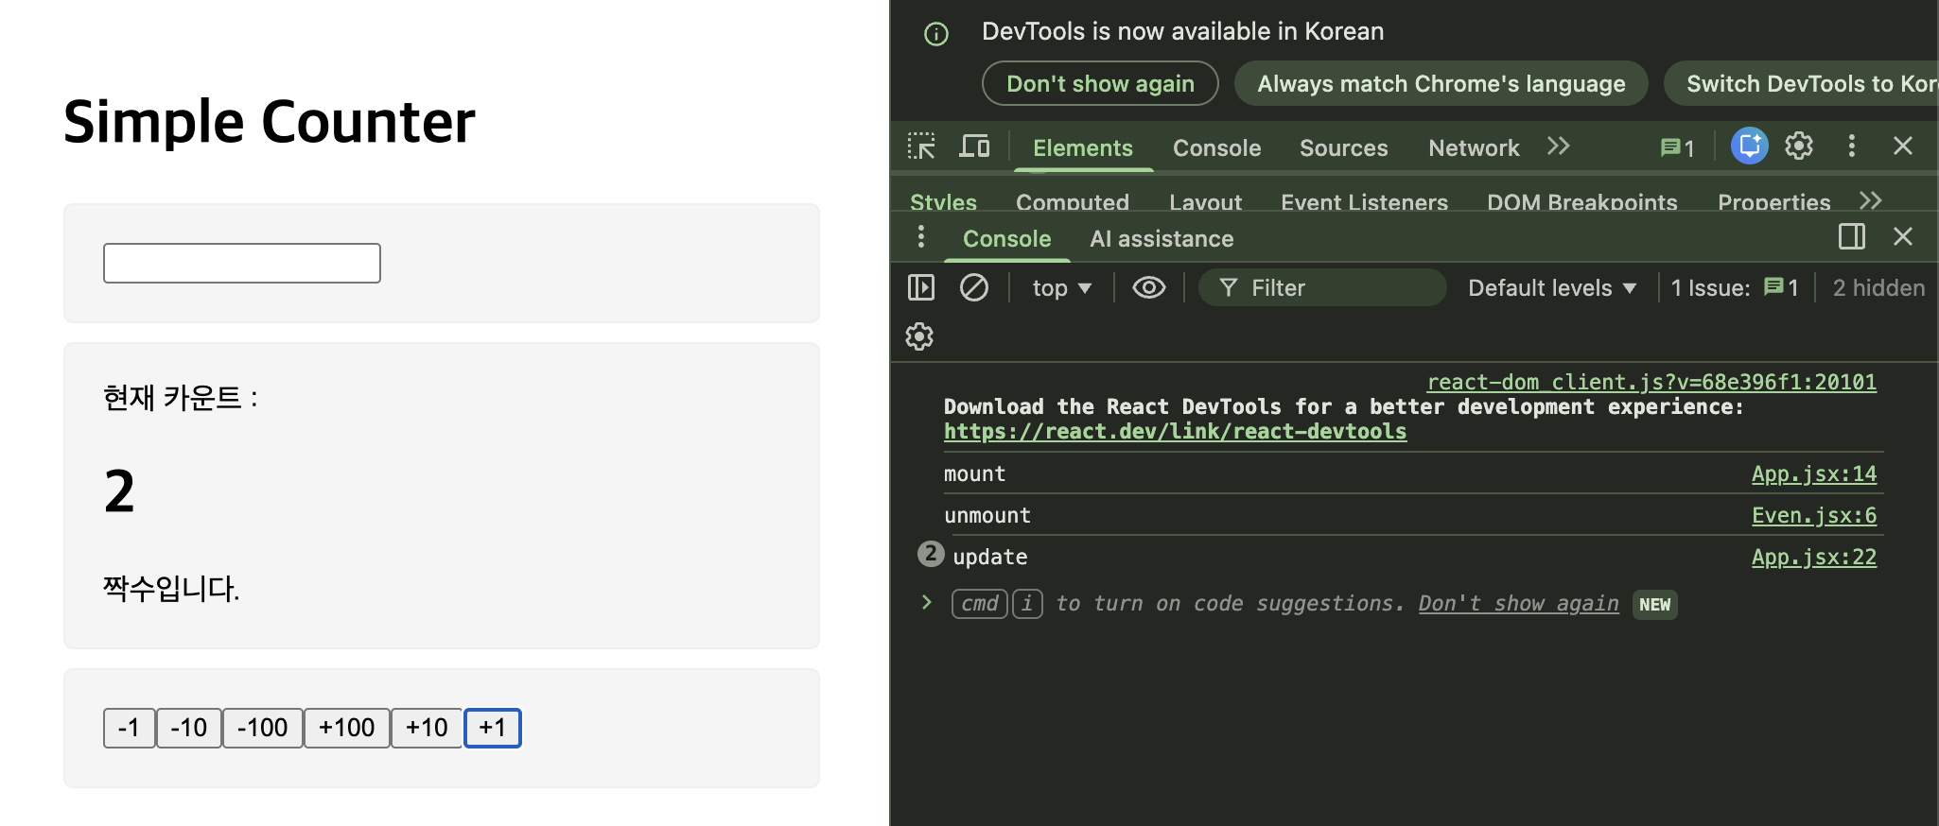
Task: Select the inspect element picker icon
Action: coord(920,146)
